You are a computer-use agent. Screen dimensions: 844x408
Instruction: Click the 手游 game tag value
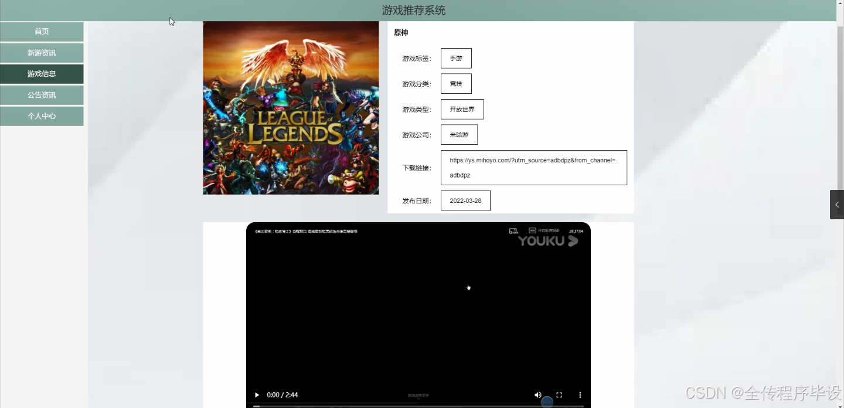tap(456, 58)
